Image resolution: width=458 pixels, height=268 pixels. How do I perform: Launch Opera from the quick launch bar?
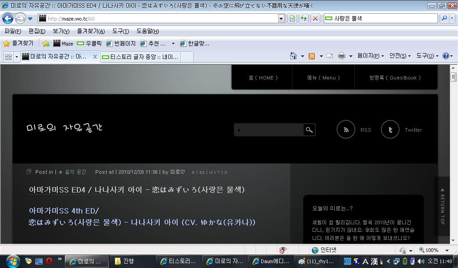pos(49,261)
